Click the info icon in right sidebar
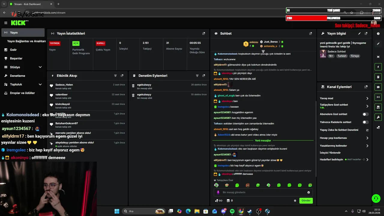This screenshot has width=384, height=216. (x=378, y=34)
